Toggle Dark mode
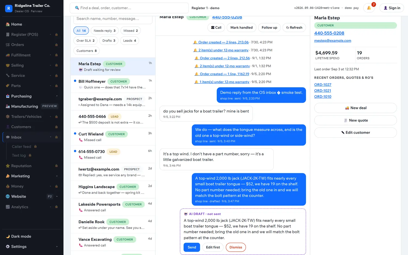 32,237
